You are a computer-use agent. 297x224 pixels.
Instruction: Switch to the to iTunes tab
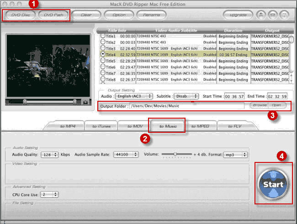[x=101, y=126]
